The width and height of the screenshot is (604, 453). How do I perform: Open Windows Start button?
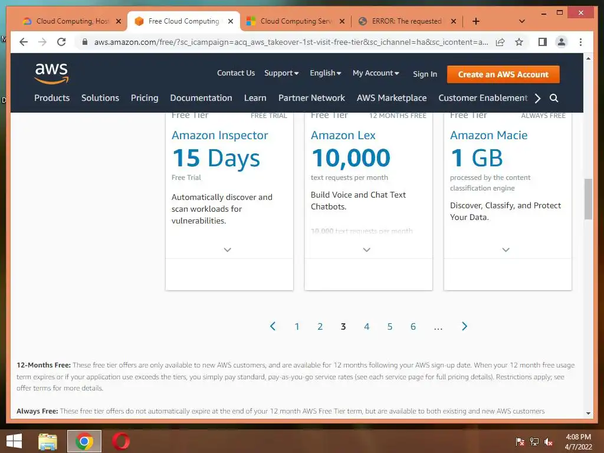click(14, 441)
